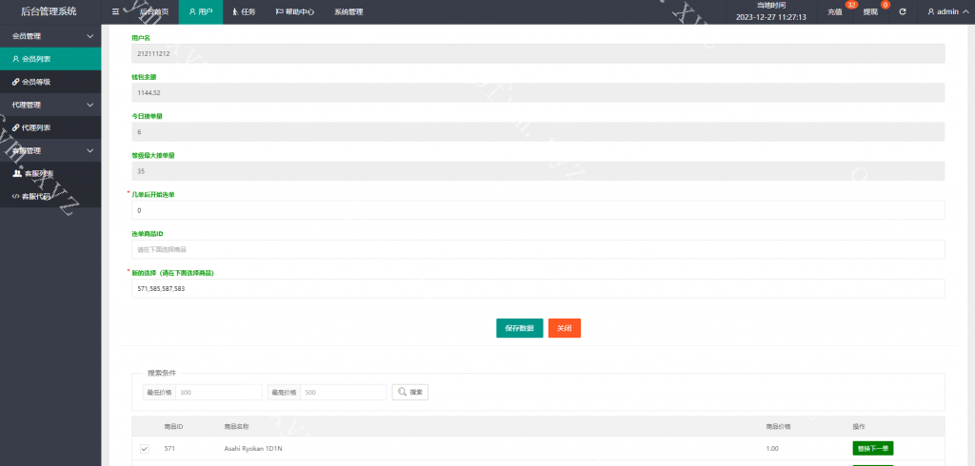975x466 pixels.
Task: Click the price value 1.00
Action: click(x=771, y=449)
